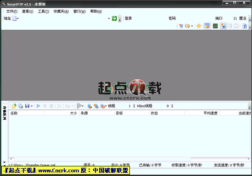This screenshot has width=252, height=176.
Task: Click the remove queue item X icon
Action: point(59,106)
